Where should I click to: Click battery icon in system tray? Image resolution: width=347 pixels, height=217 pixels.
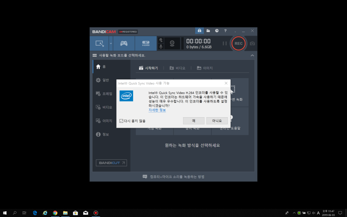pyautogui.click(x=304, y=213)
